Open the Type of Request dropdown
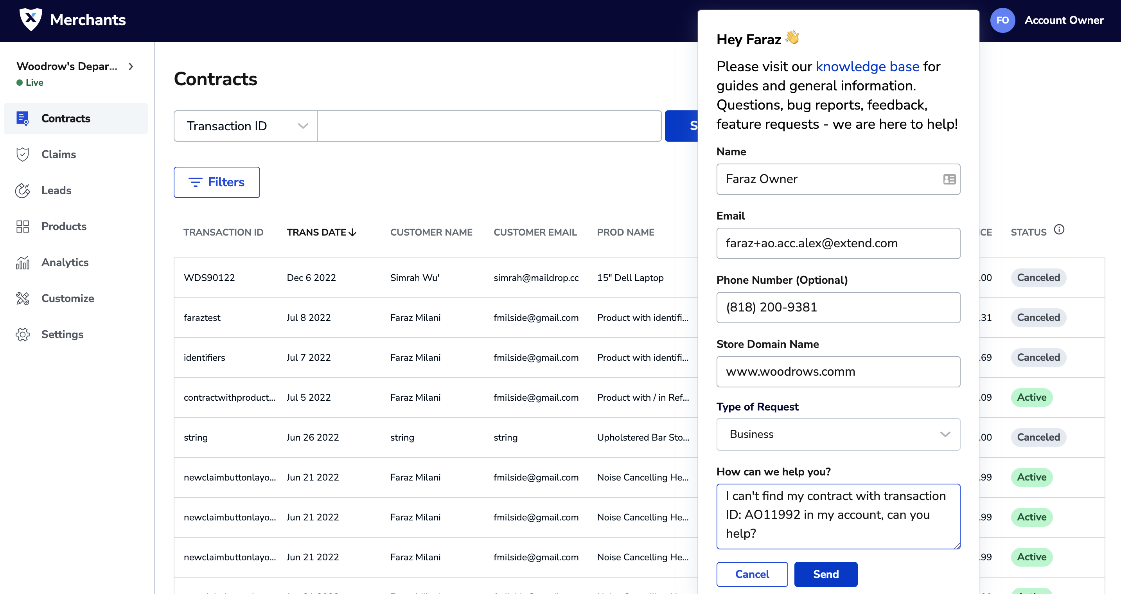The width and height of the screenshot is (1121, 594). pyautogui.click(x=838, y=434)
